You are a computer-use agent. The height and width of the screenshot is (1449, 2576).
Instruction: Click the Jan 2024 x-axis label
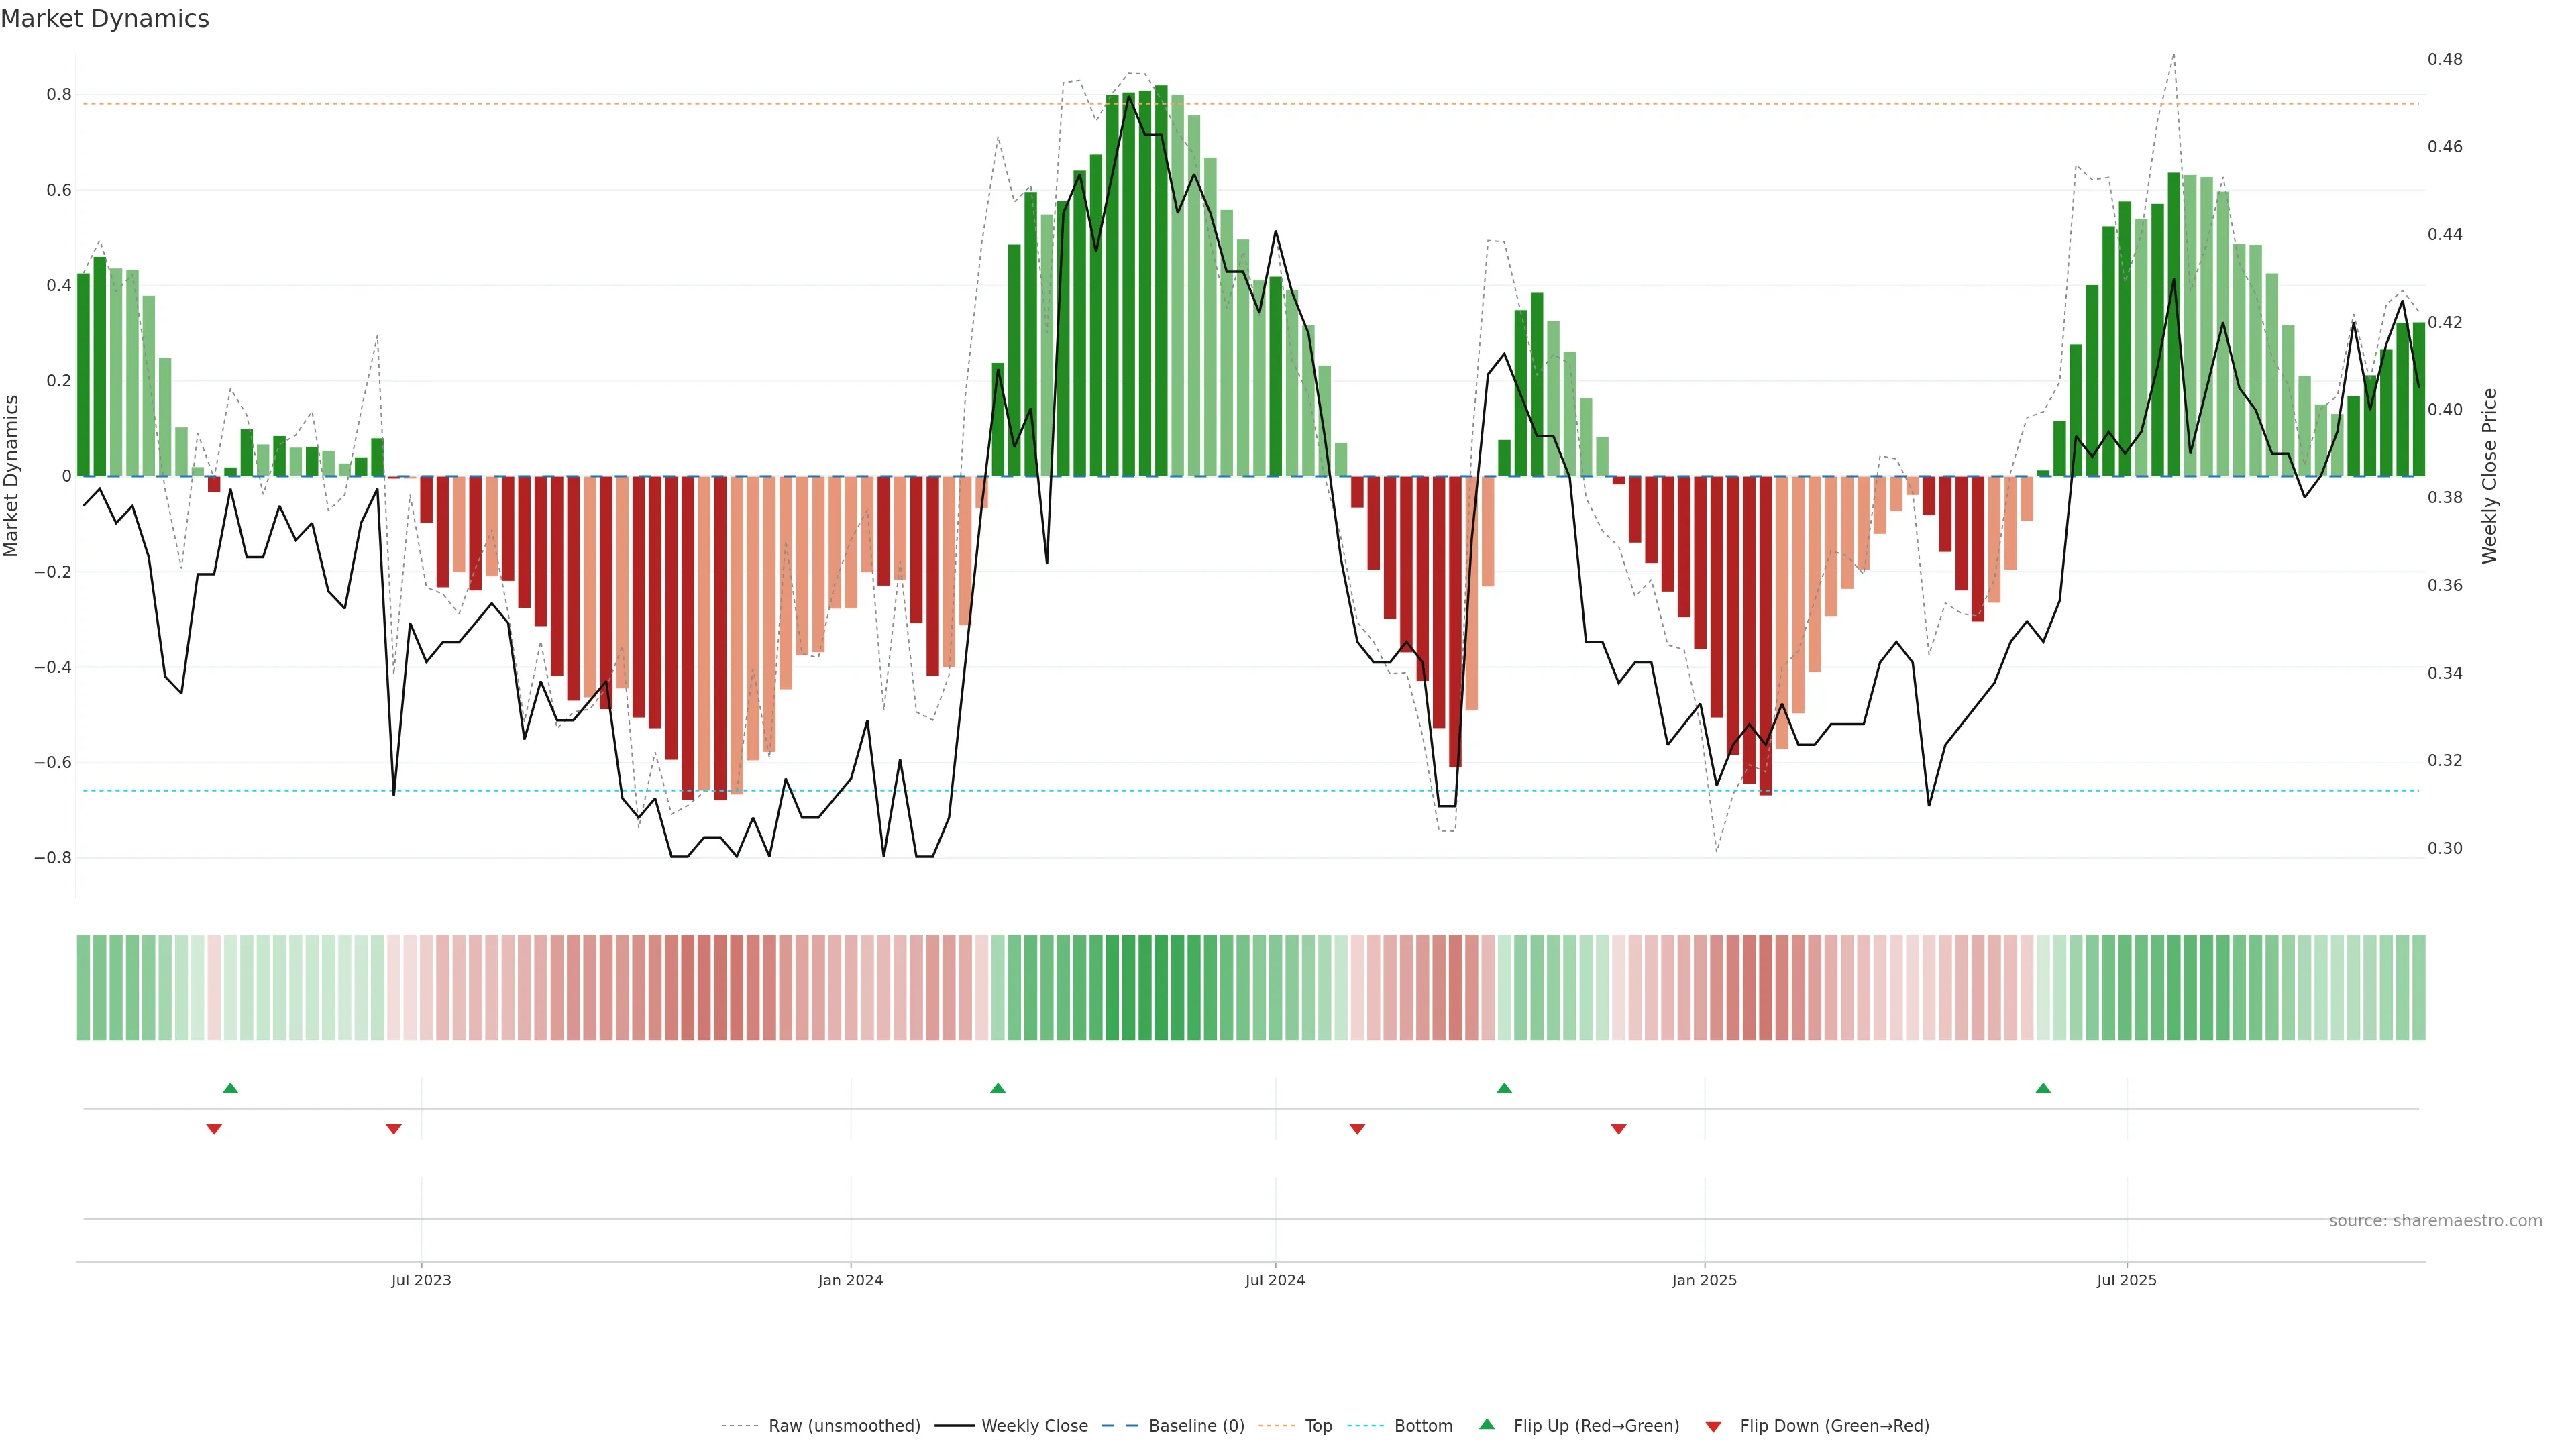pos(850,1280)
